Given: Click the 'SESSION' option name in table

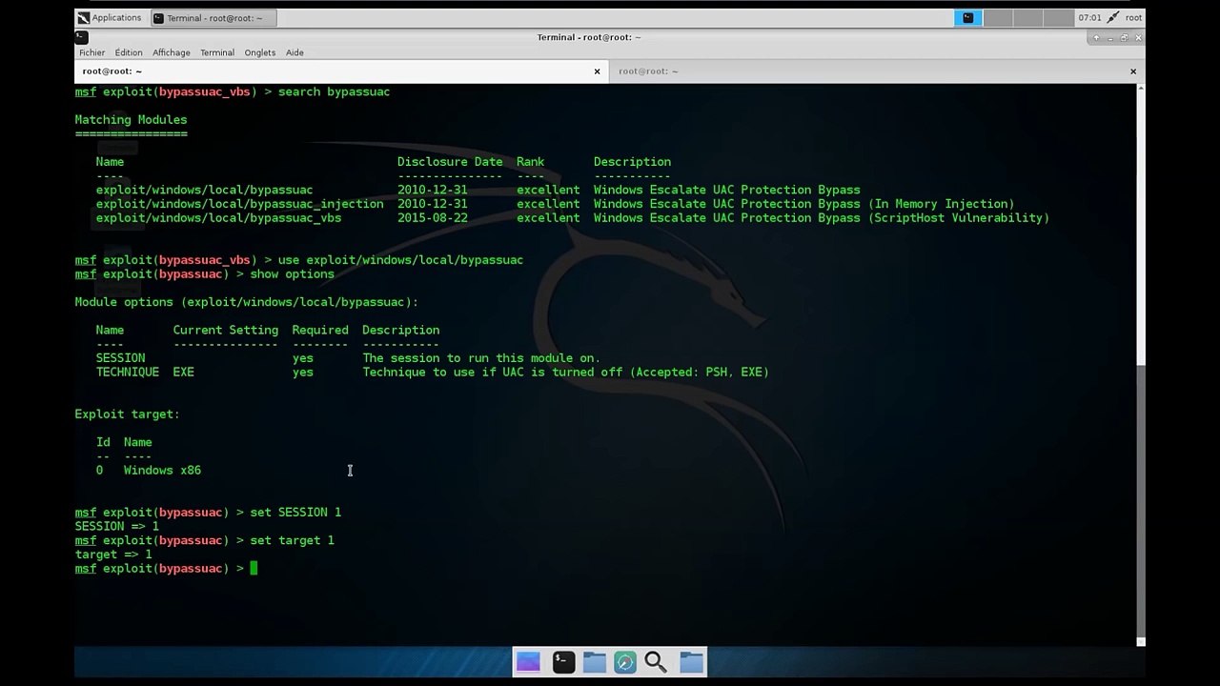Looking at the screenshot, I should 120,358.
